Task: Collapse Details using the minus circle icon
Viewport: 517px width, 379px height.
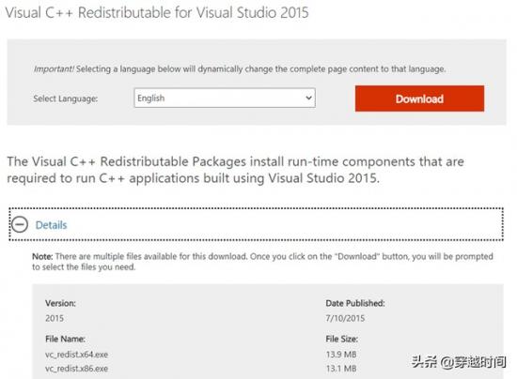Action: point(20,225)
